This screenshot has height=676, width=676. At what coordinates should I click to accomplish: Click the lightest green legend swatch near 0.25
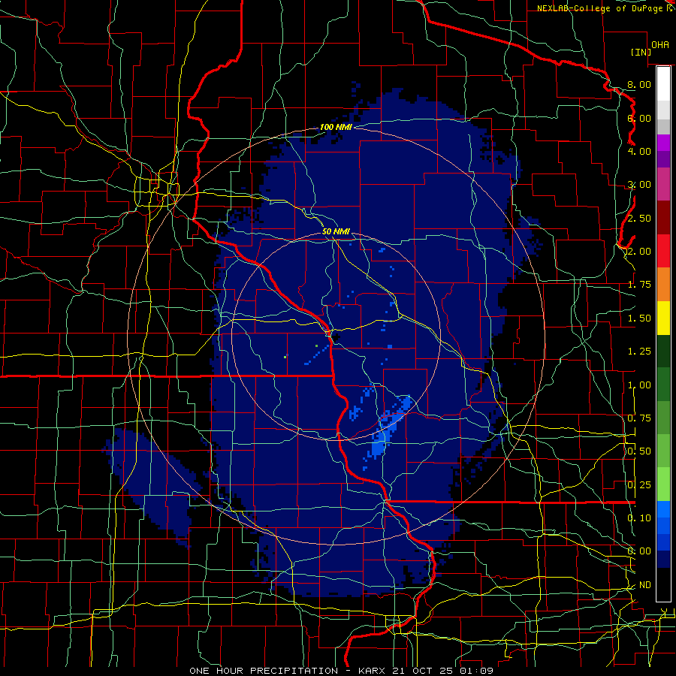[663, 484]
